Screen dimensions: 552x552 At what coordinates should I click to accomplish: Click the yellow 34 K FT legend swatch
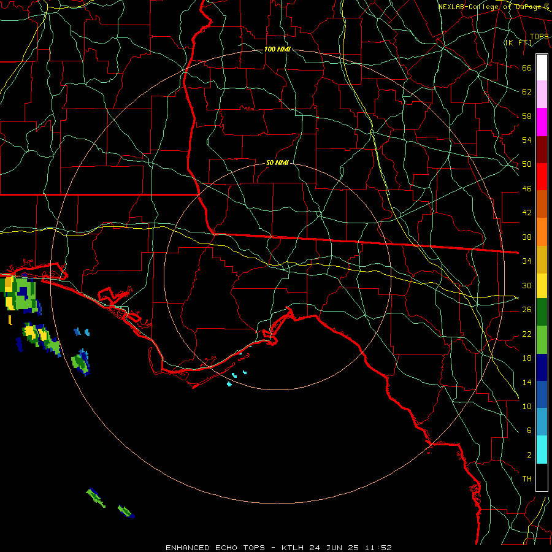pos(542,286)
